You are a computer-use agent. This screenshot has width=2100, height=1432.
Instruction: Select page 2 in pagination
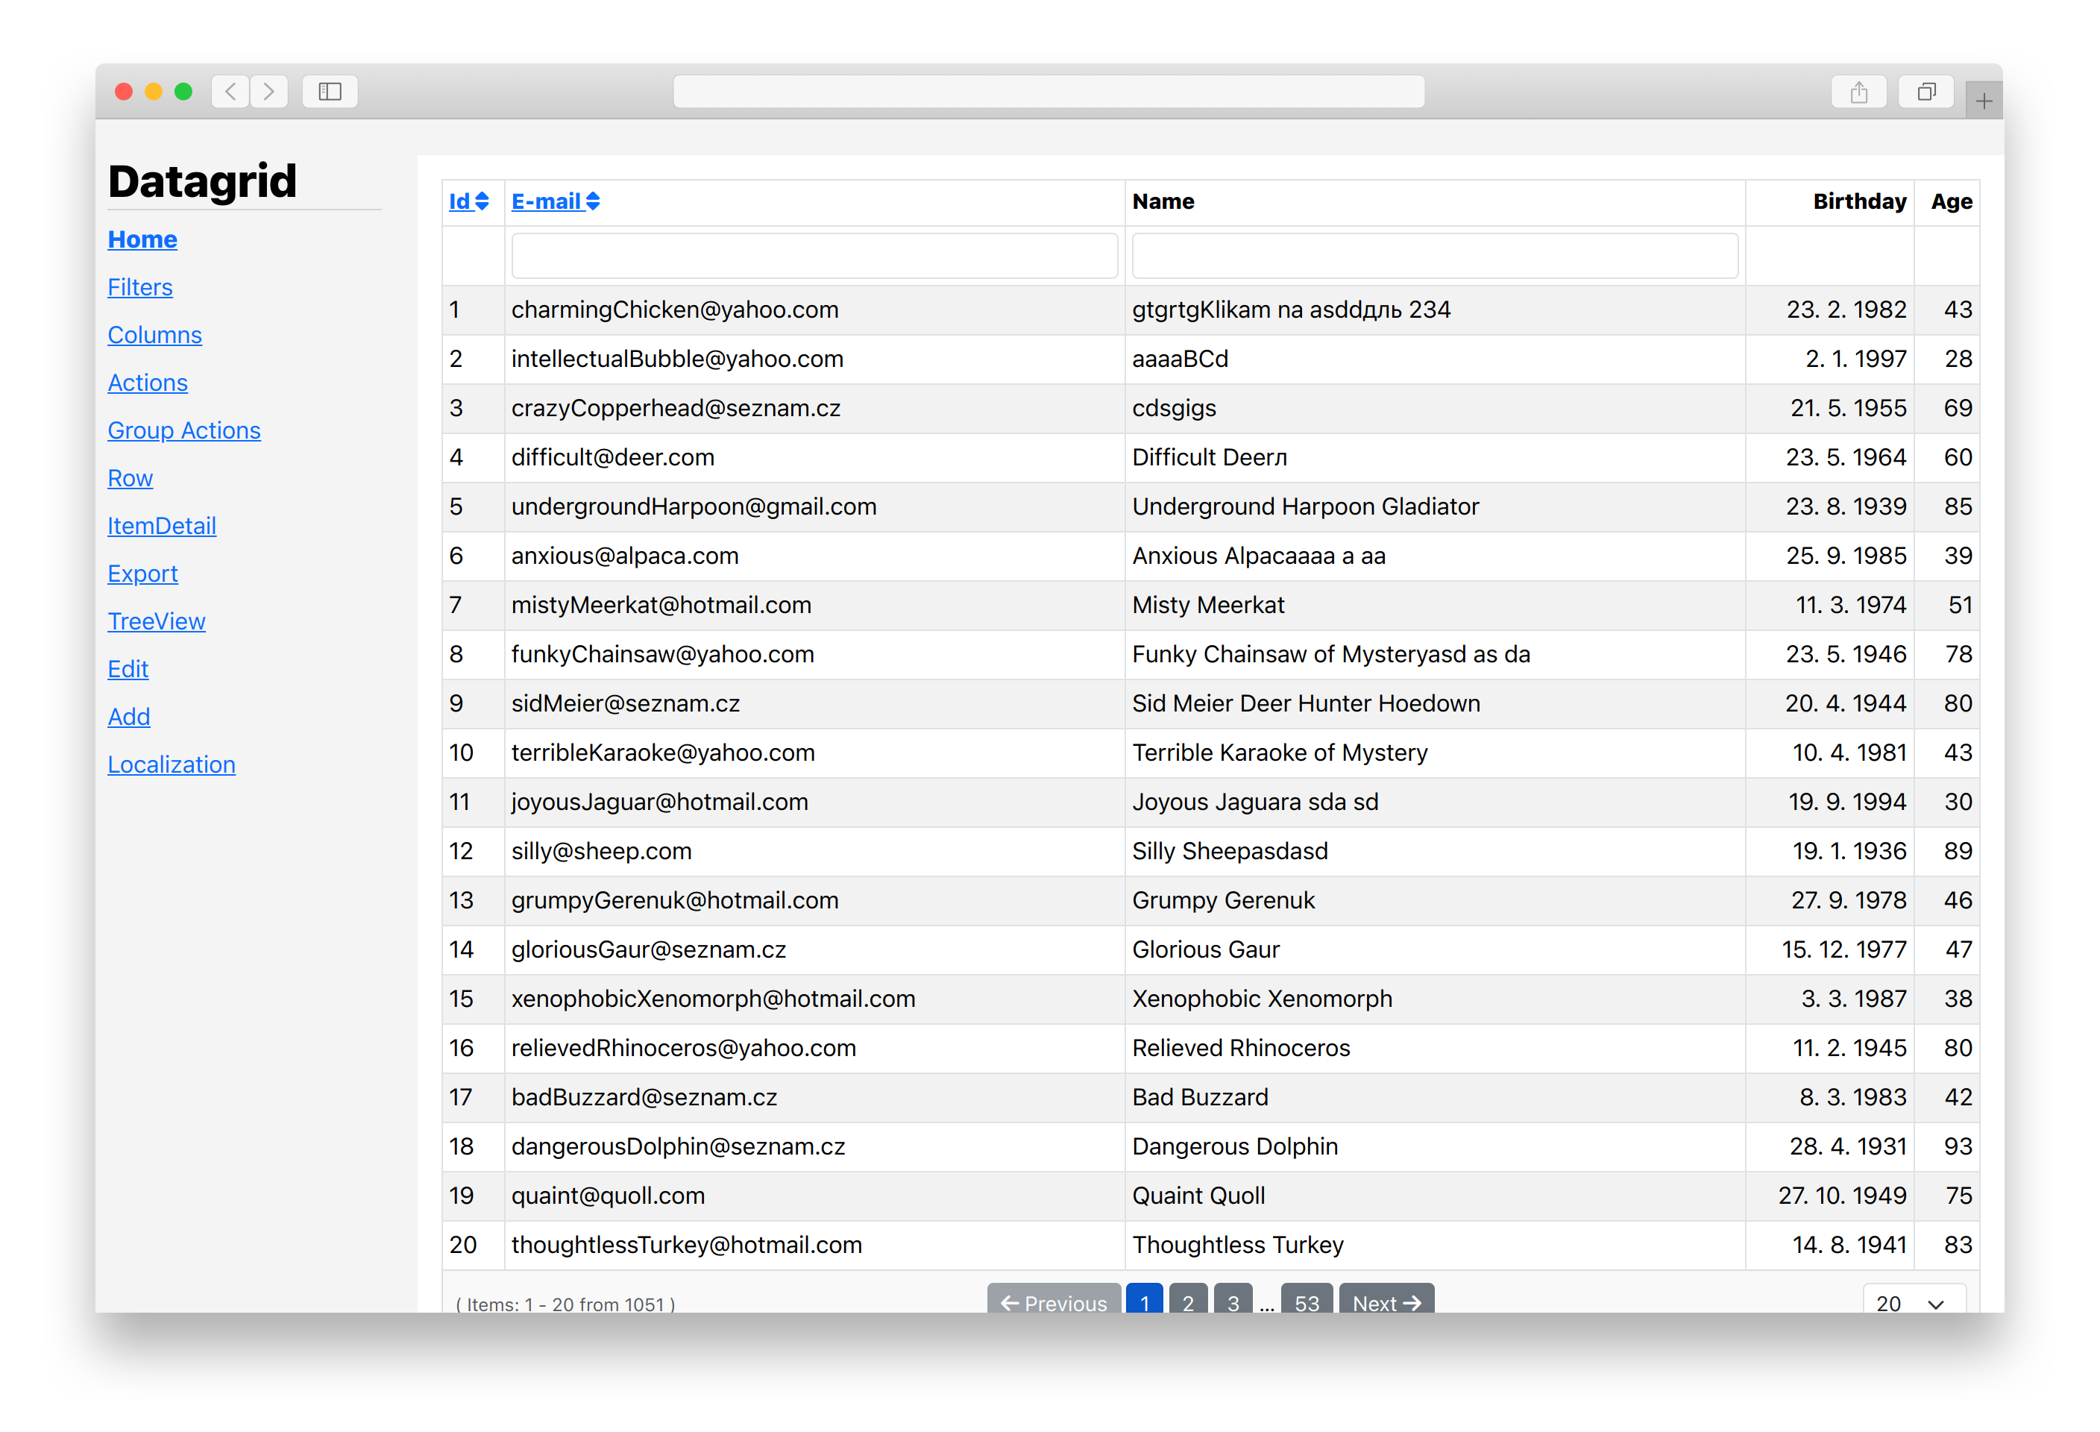click(x=1188, y=1302)
